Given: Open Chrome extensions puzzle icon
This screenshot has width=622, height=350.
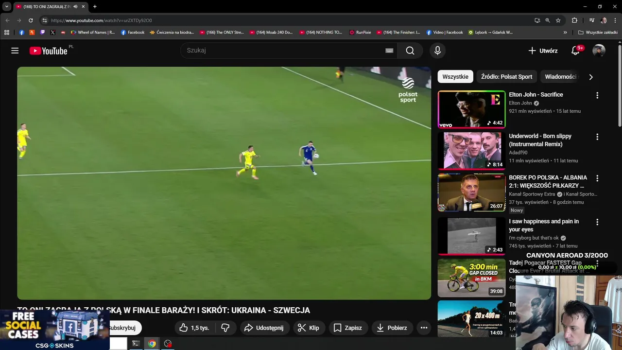Looking at the screenshot, I should click(x=574, y=20).
